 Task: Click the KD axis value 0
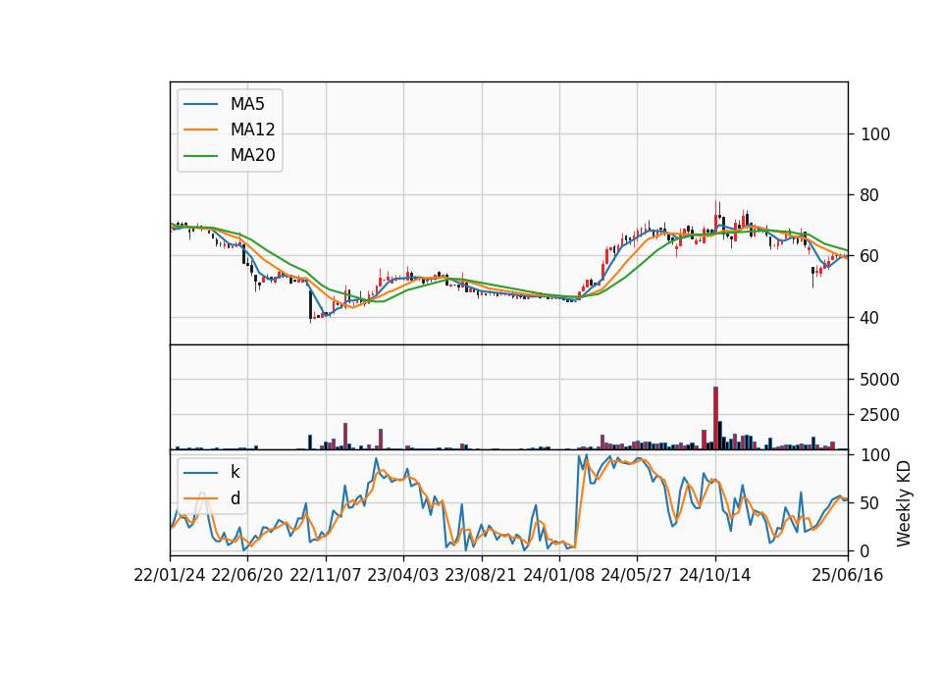click(x=865, y=550)
